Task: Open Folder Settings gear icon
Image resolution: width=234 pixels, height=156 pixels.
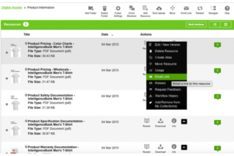Action: (x=118, y=8)
